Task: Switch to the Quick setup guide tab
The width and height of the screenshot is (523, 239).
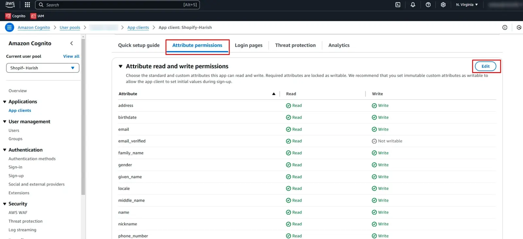Action: (139, 45)
